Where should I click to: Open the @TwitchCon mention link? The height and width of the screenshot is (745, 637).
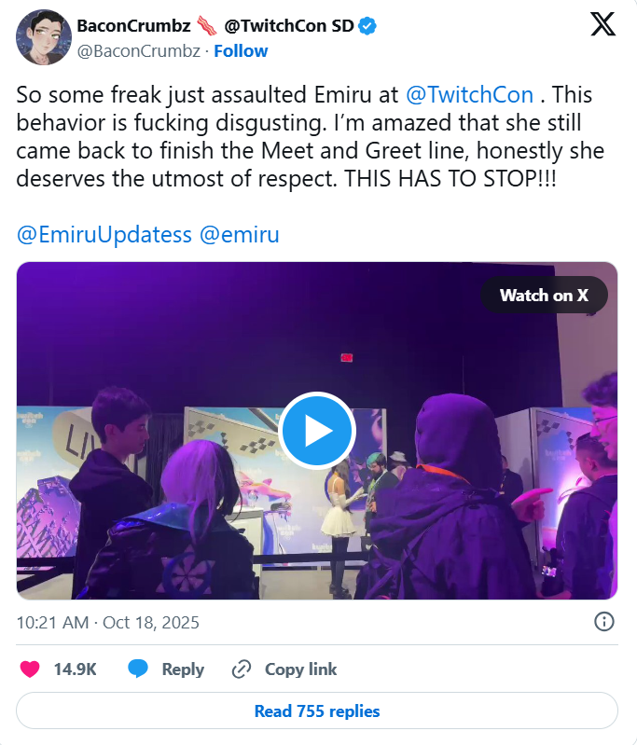click(469, 95)
